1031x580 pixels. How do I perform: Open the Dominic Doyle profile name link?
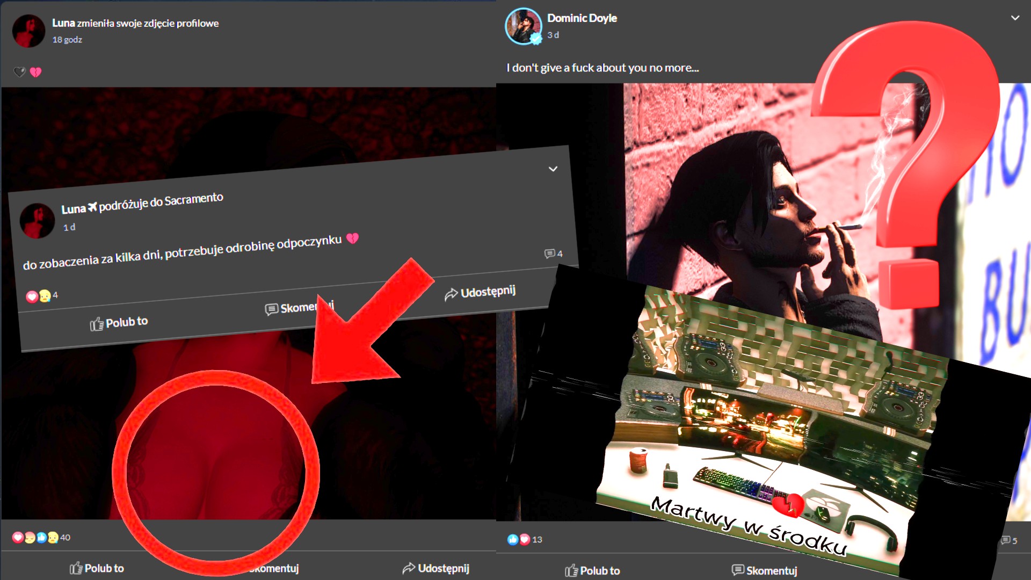(x=582, y=18)
